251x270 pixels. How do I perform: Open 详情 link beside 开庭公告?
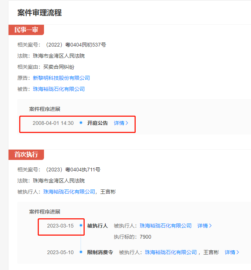point(121,123)
